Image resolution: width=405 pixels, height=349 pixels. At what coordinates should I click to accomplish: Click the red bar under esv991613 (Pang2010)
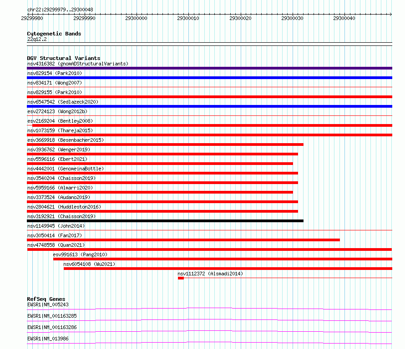coord(223,259)
